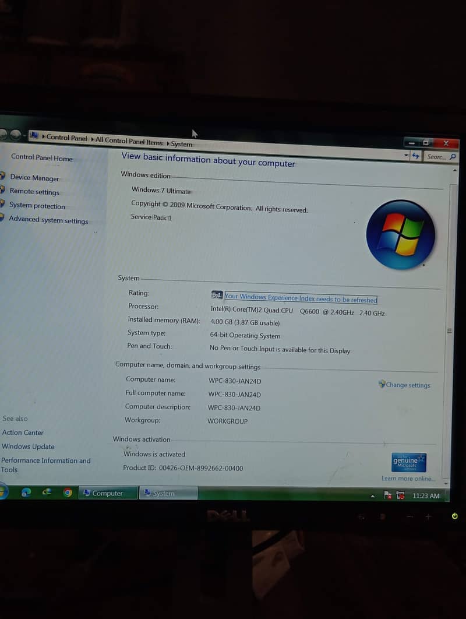The width and height of the screenshot is (466, 619).
Task: Open Advanced system settings
Action: pos(48,220)
